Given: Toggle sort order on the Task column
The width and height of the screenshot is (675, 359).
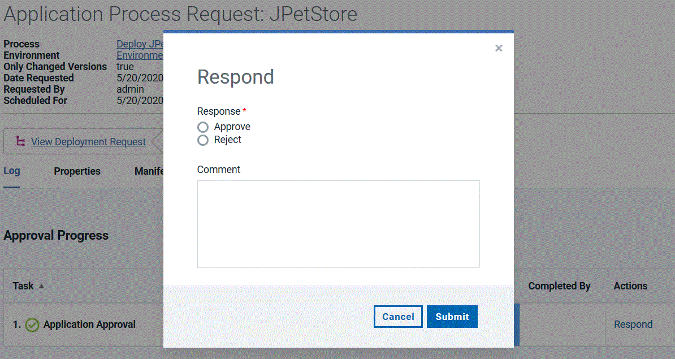Looking at the screenshot, I should click(x=23, y=286).
